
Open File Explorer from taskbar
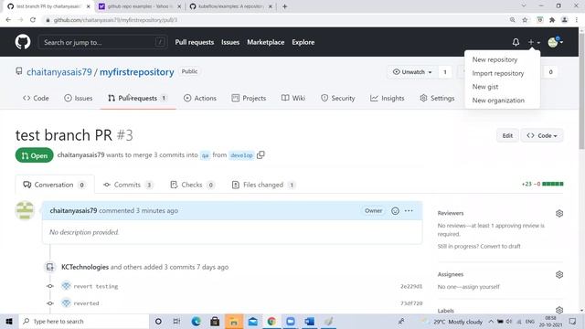point(234,321)
